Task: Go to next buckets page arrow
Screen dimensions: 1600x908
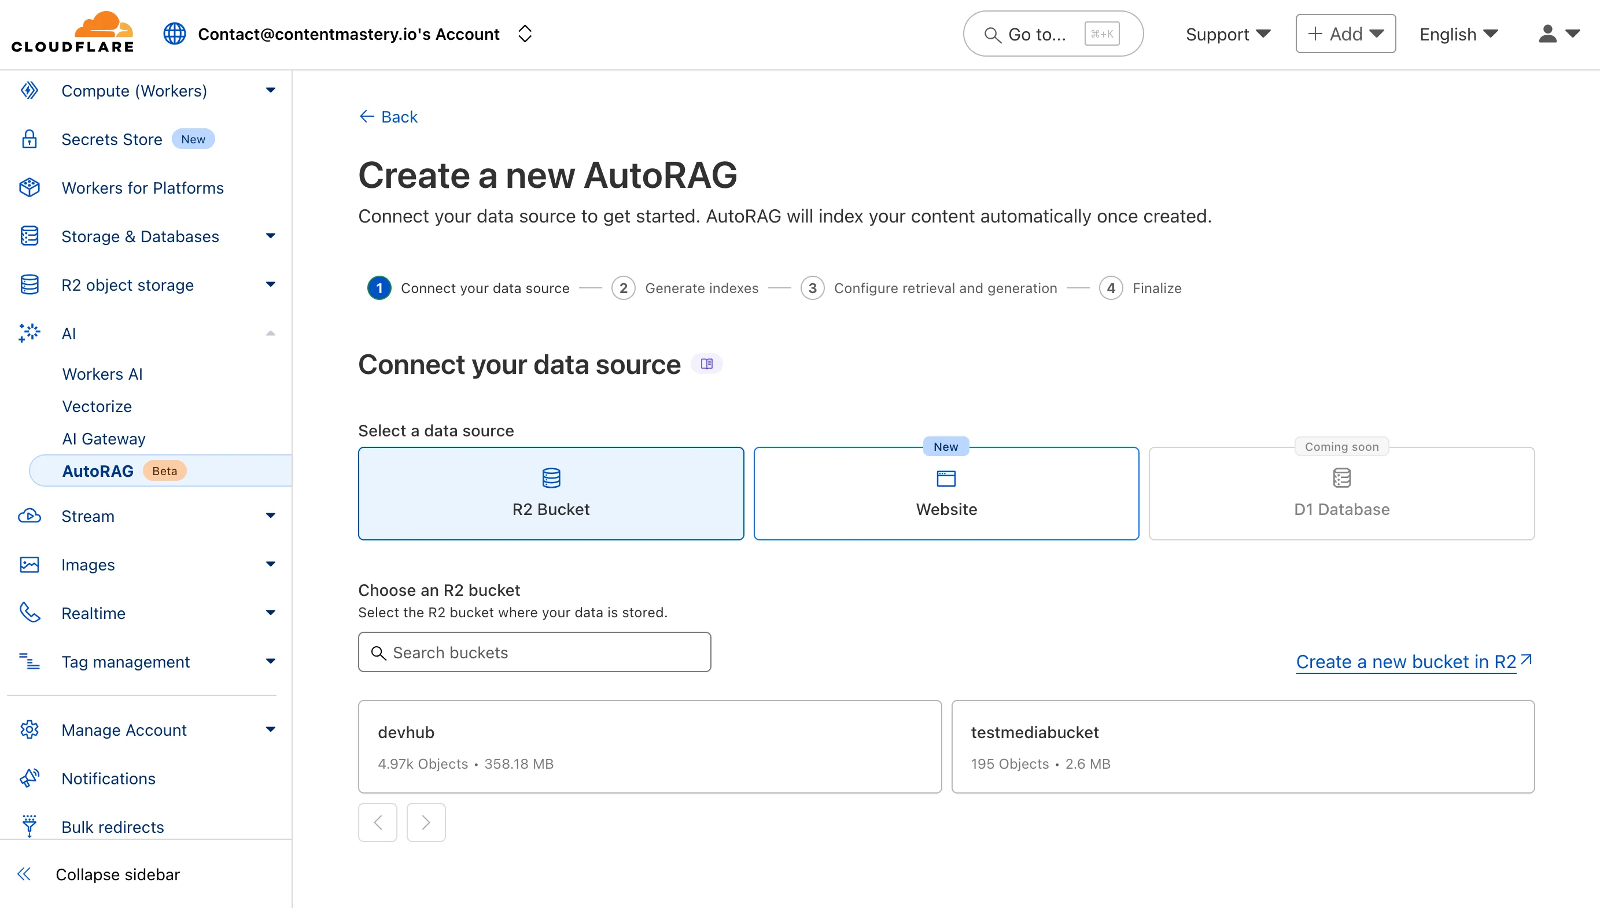Action: click(x=426, y=822)
